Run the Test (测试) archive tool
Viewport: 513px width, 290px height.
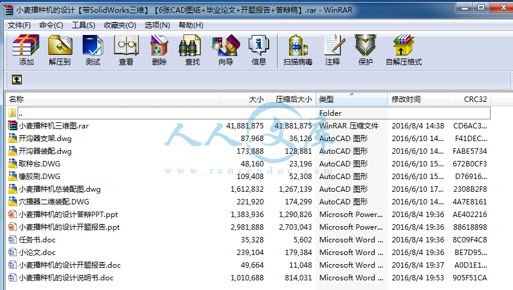pyautogui.click(x=93, y=46)
